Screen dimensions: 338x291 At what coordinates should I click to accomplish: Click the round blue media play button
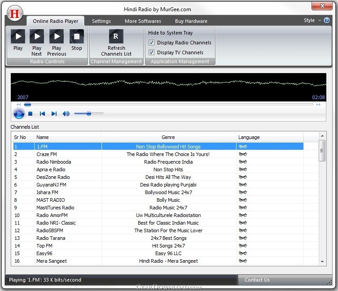pos(19,114)
